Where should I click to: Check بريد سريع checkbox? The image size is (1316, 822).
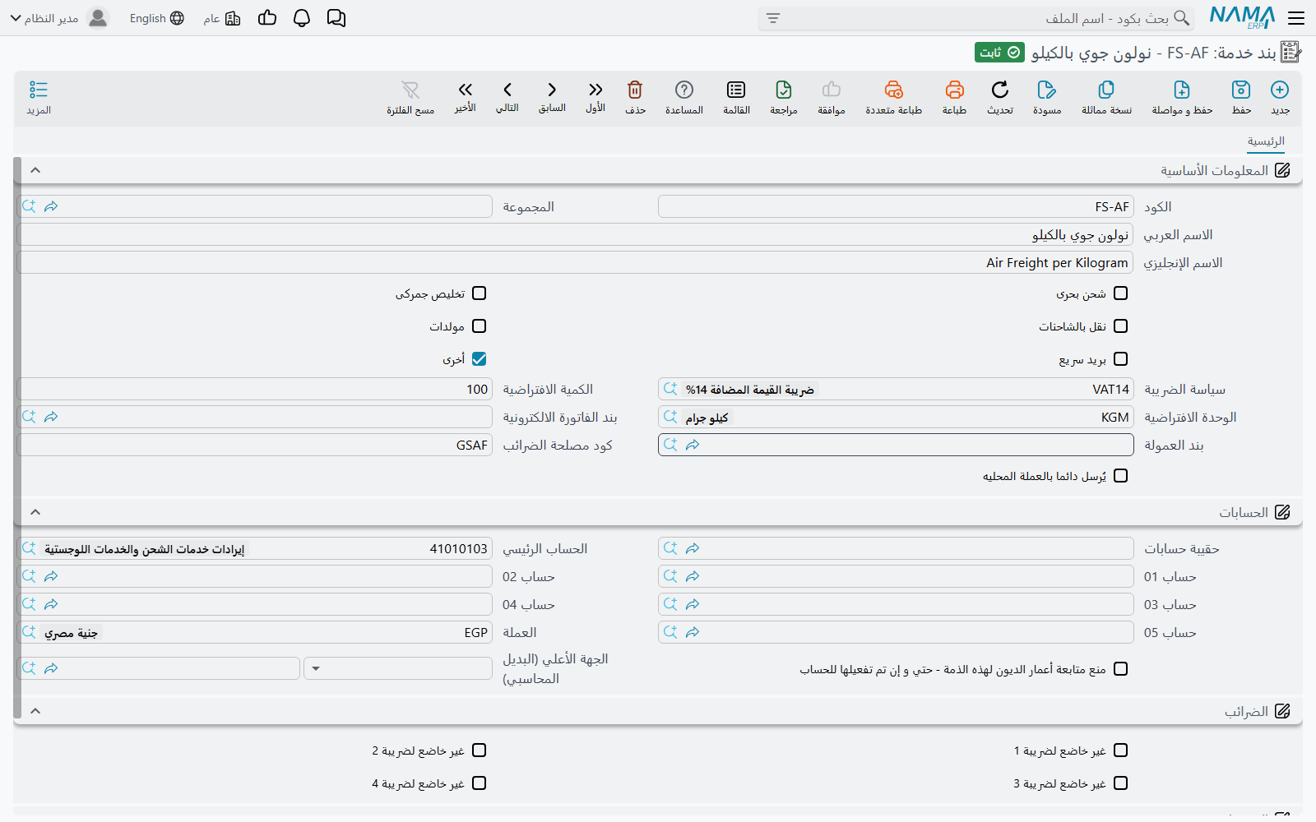(x=1120, y=359)
